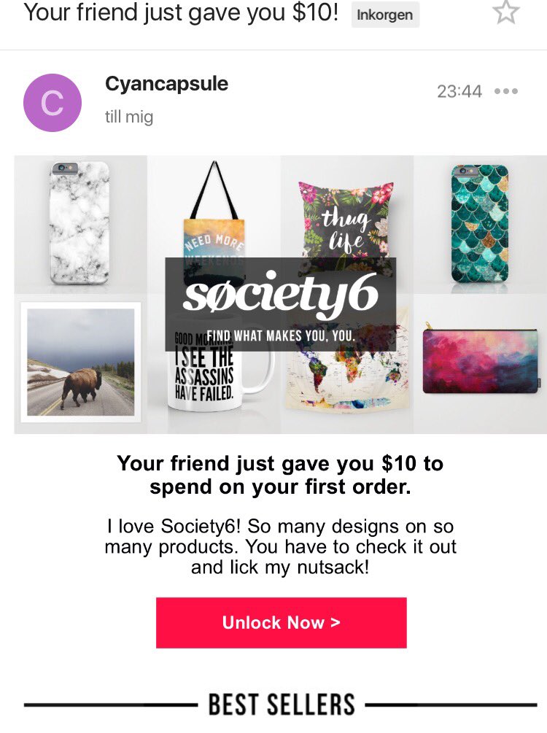Select the mermaid scales phone case
The image size is (547, 733).
[479, 222]
